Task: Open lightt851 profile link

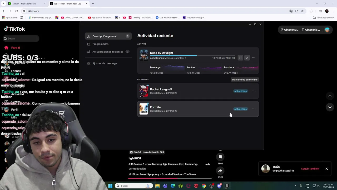Action: pyautogui.click(x=135, y=158)
